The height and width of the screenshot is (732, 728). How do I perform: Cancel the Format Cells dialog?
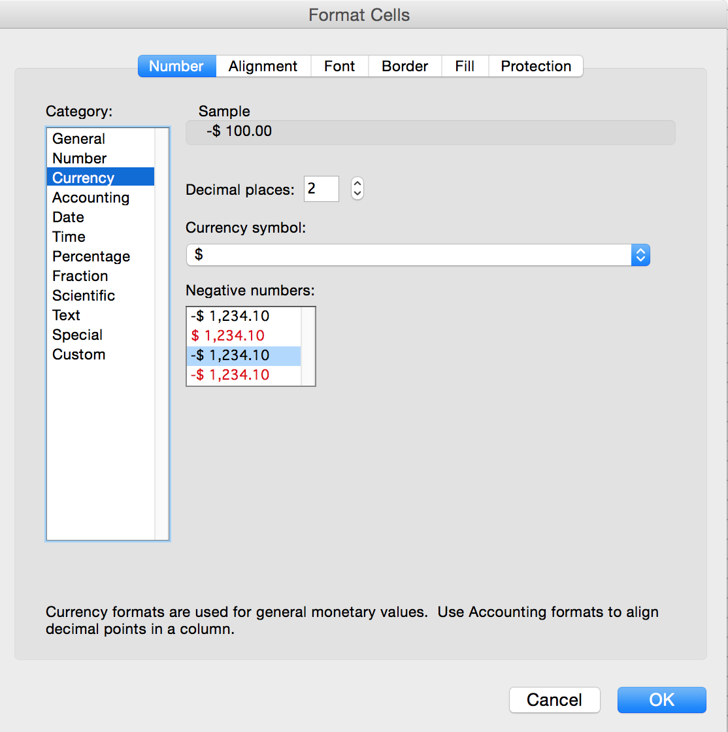[x=554, y=700]
